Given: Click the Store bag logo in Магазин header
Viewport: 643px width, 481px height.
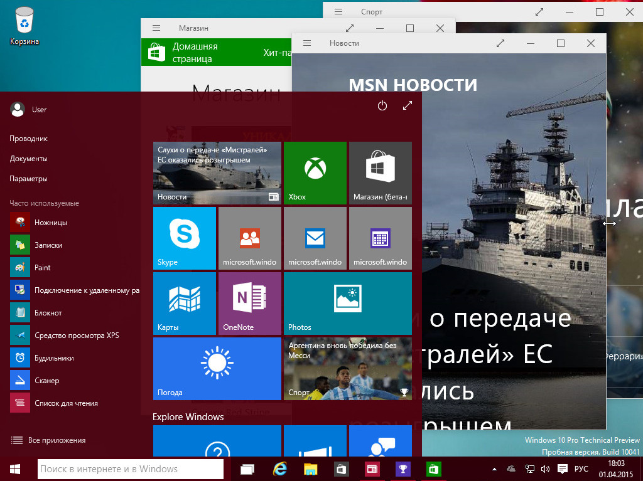Looking at the screenshot, I should 156,52.
